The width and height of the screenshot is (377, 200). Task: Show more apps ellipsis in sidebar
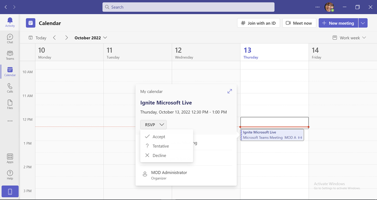pyautogui.click(x=10, y=121)
